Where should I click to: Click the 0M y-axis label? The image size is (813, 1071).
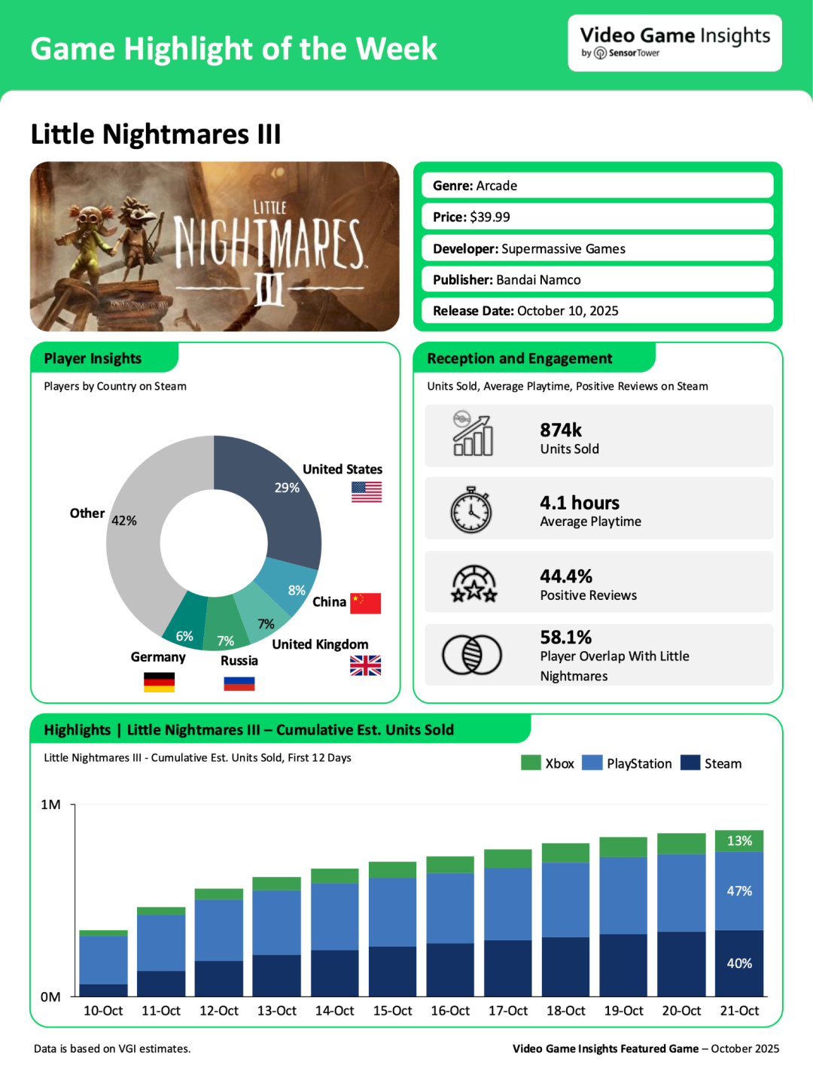pos(50,997)
